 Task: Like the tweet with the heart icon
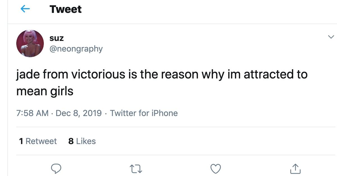tap(216, 168)
